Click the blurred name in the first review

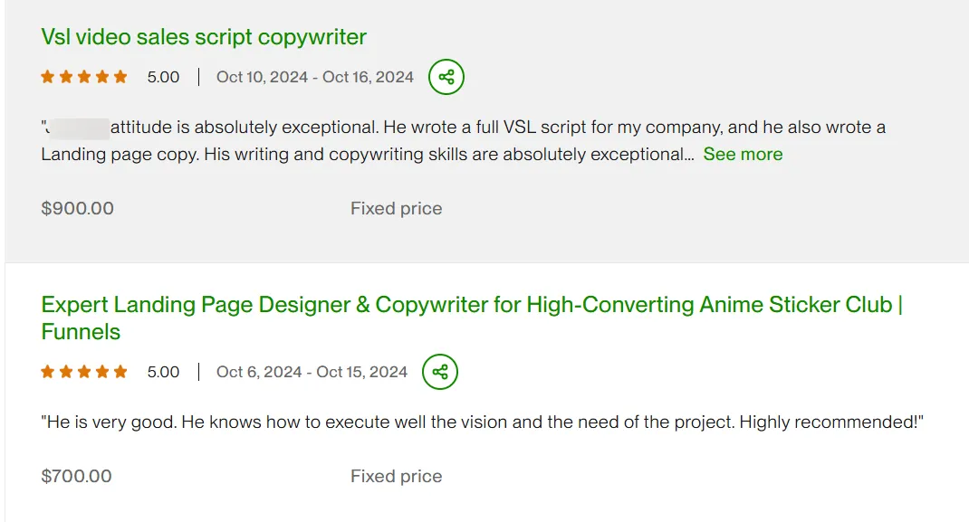[79, 128]
